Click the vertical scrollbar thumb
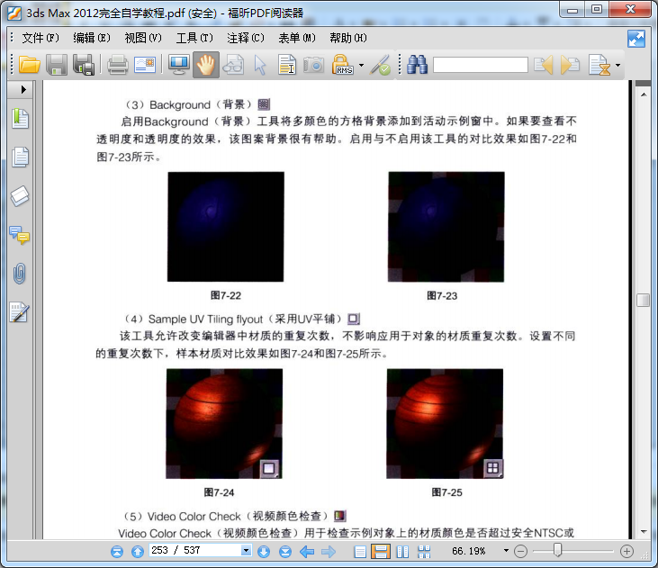Viewport: 658px width, 568px height. tap(643, 300)
